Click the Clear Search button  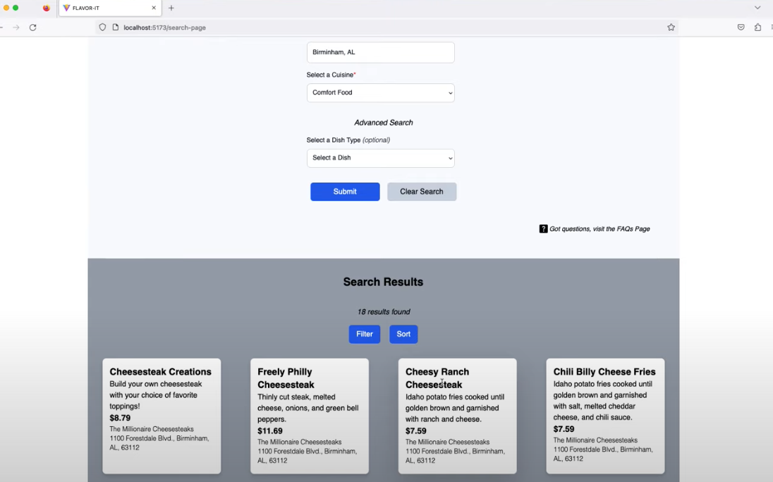(422, 191)
